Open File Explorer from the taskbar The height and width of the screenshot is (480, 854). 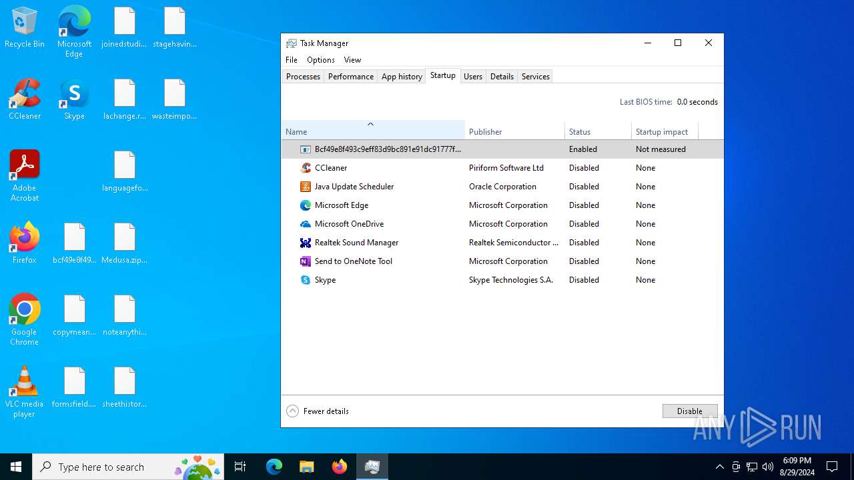coord(307,467)
